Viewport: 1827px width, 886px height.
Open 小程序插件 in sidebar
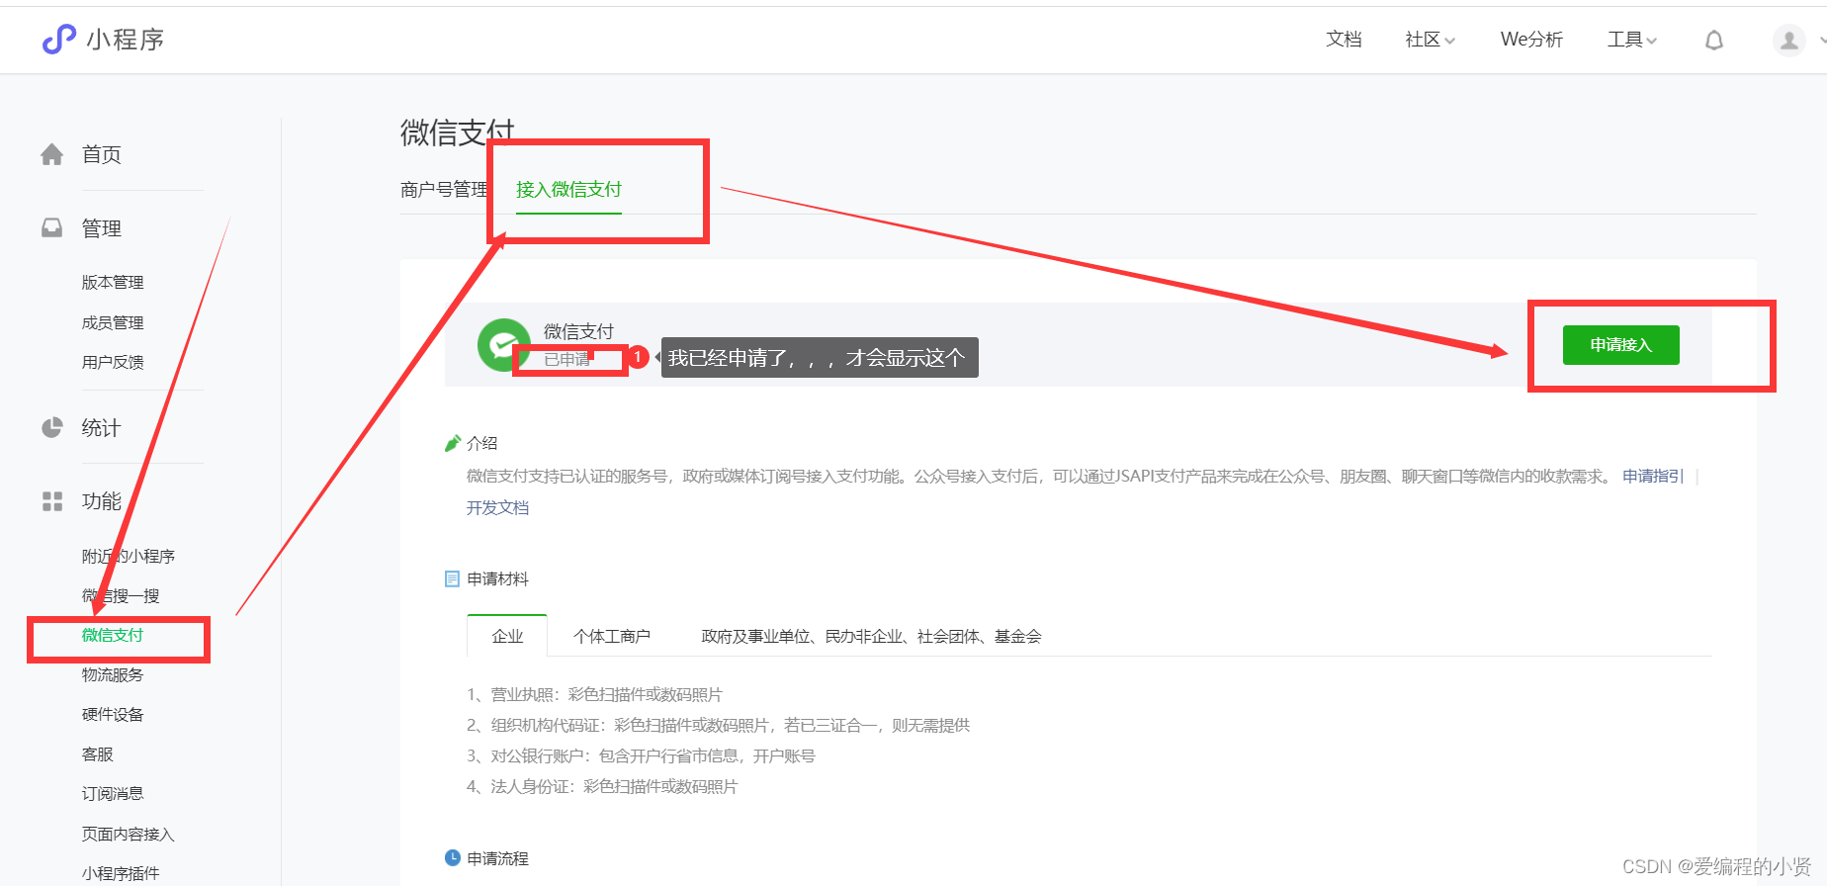click(121, 873)
